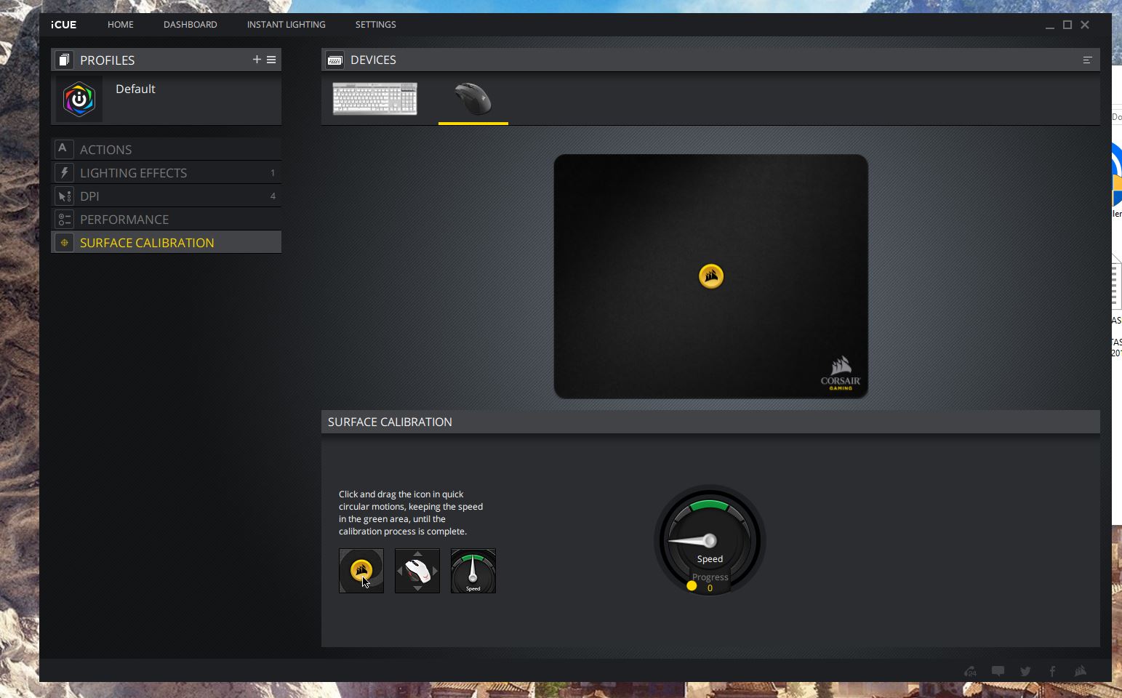The height and width of the screenshot is (698, 1122).
Task: Open the INSTANT LIGHTING menu
Action: point(286,25)
